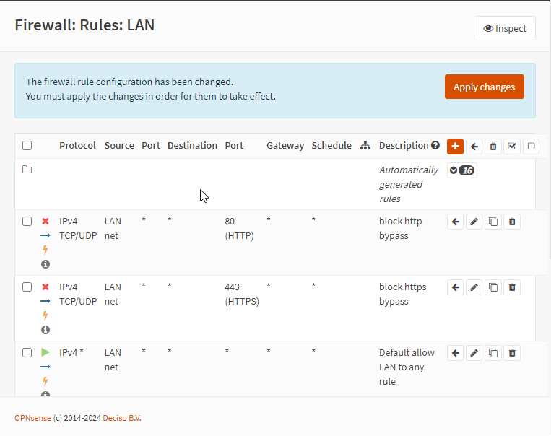The width and height of the screenshot is (551, 436).
Task: Click the folder icon for automatic rules
Action: pos(27,170)
